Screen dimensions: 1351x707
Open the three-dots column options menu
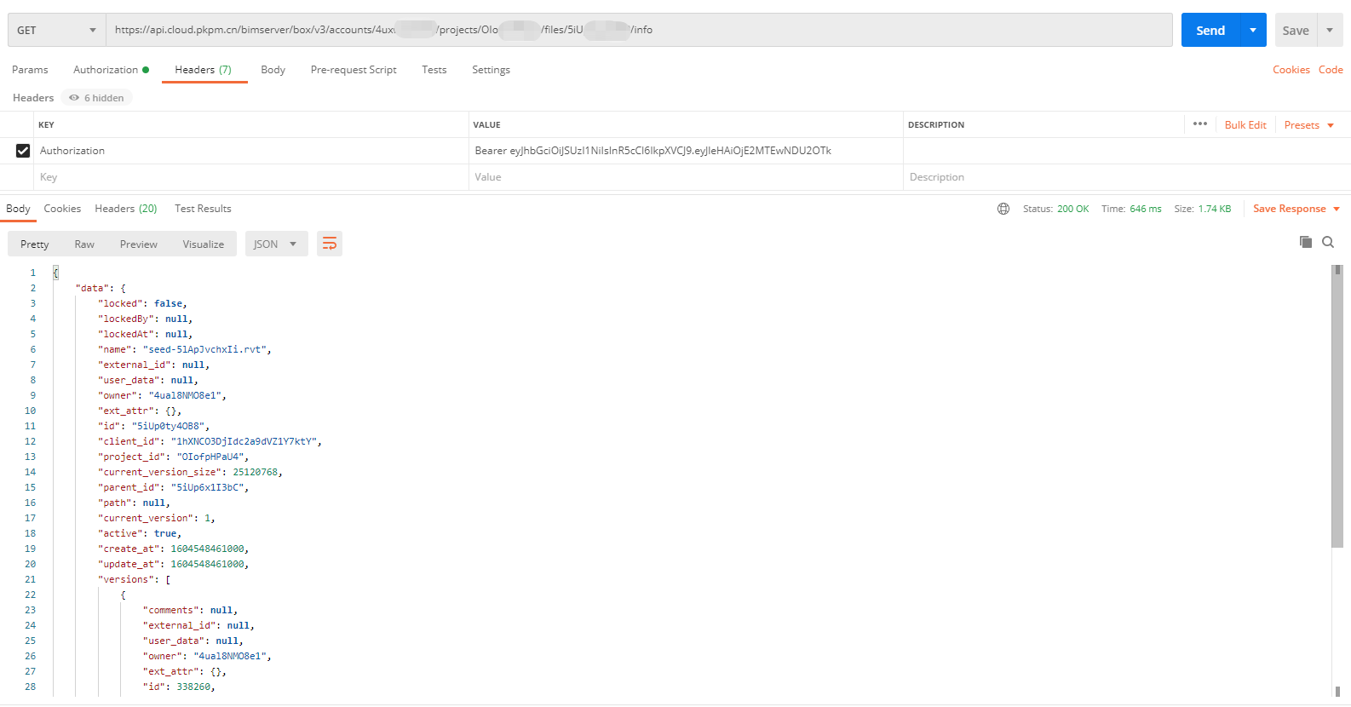tap(1199, 124)
